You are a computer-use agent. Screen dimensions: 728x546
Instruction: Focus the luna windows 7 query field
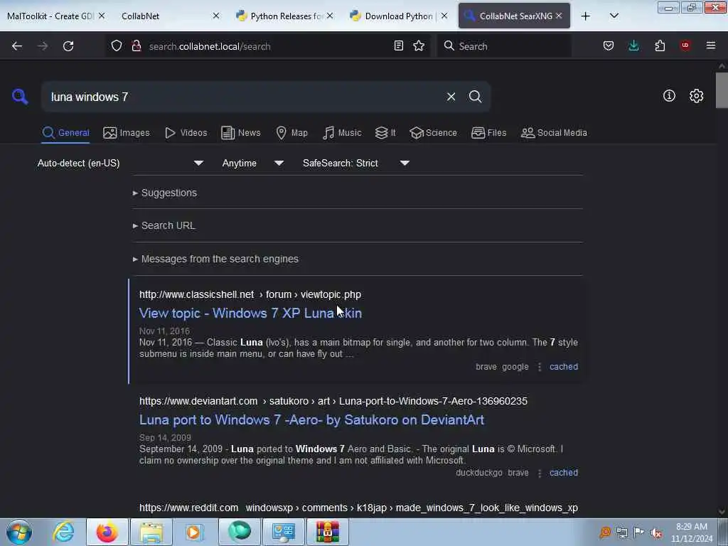click(242, 97)
